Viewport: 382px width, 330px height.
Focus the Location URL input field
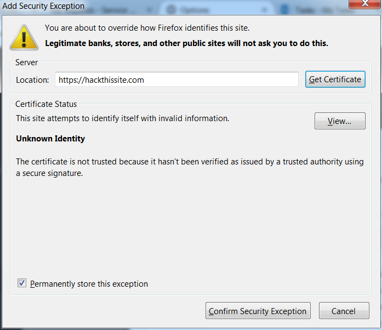pyautogui.click(x=176, y=79)
